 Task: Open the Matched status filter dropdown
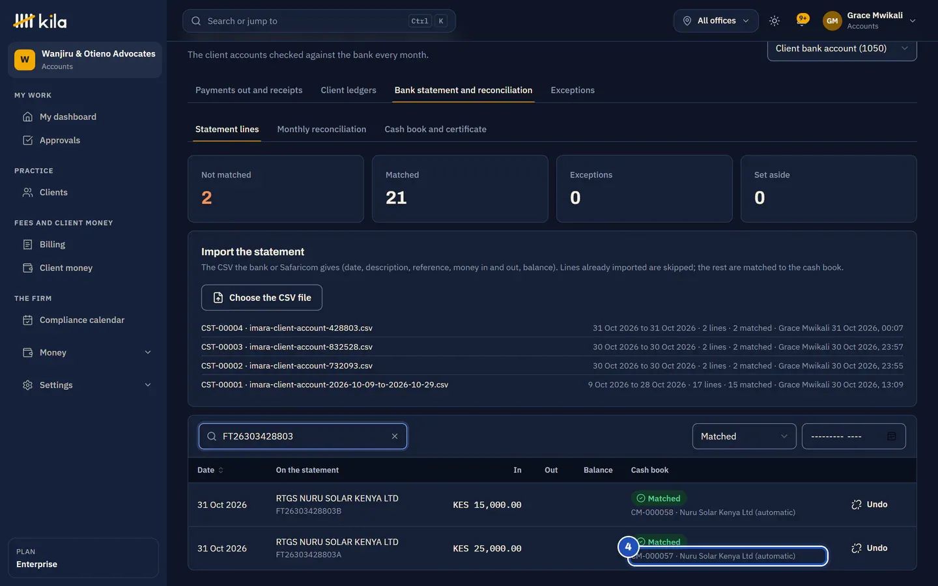click(x=744, y=436)
